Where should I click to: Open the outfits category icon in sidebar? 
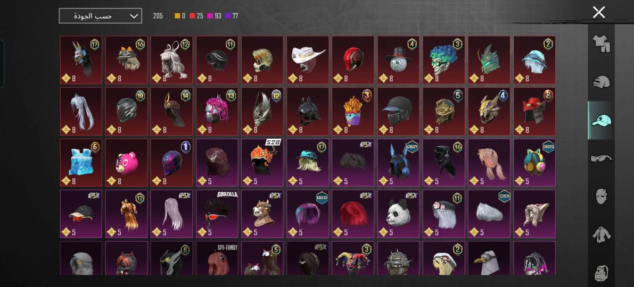[x=601, y=44]
